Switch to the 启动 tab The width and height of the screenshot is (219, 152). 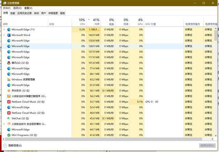click(x=37, y=13)
